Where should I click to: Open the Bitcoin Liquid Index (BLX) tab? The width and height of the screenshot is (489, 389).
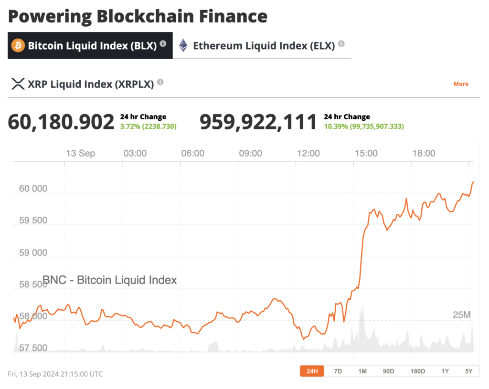[92, 46]
